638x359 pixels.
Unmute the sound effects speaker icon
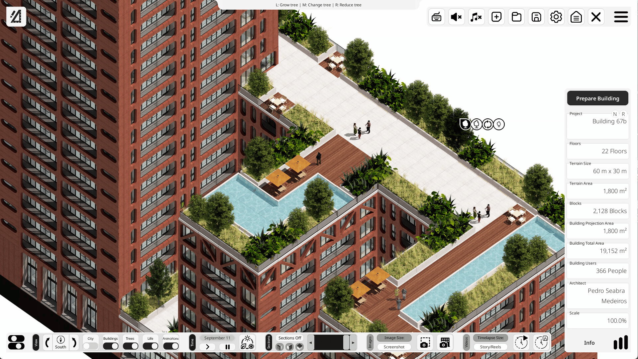point(456,17)
